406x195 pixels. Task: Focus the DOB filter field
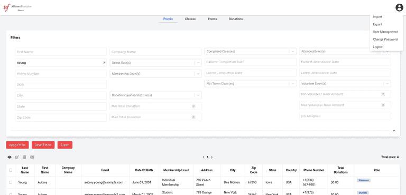tap(61, 85)
